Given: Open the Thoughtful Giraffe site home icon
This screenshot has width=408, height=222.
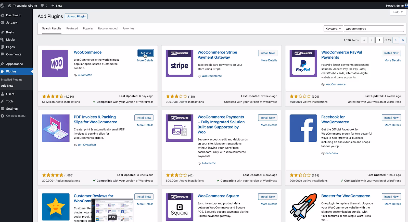Looking at the screenshot, I should click(x=10, y=6).
